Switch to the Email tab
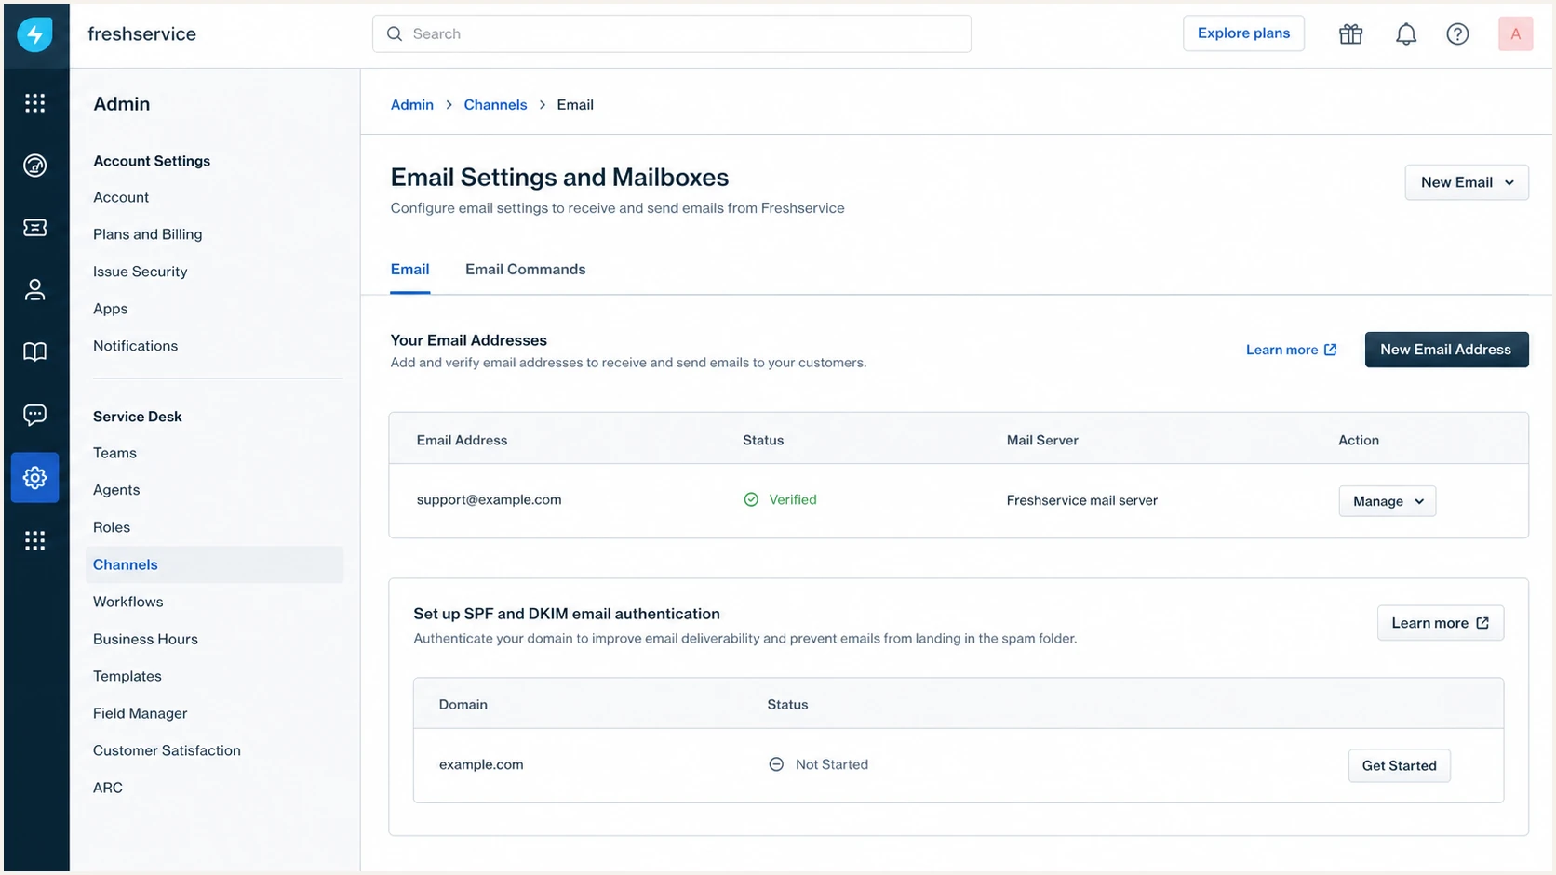1556x875 pixels. [409, 270]
